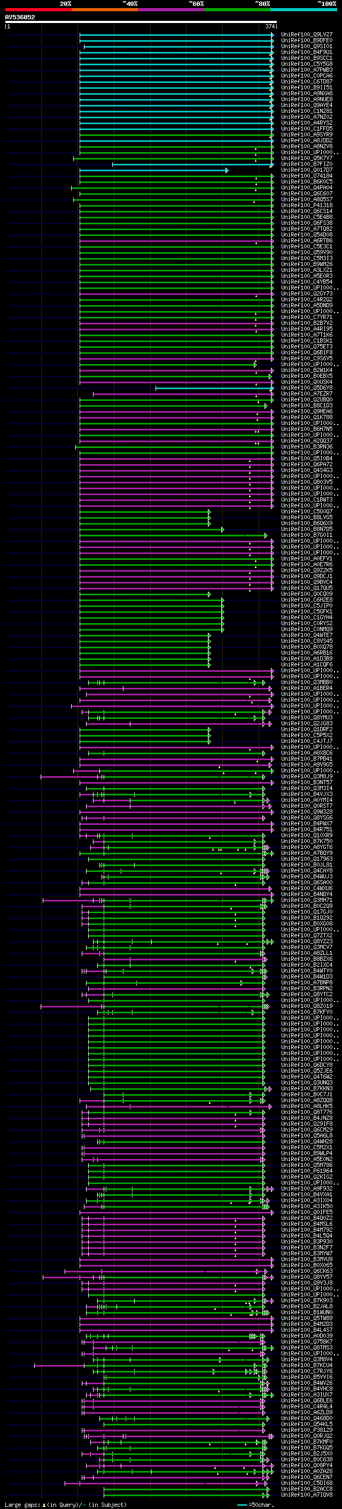342x1509 pixels.
Task: Select the UniRef100_Q9V3J8 label
Action: tap(307, 1283)
